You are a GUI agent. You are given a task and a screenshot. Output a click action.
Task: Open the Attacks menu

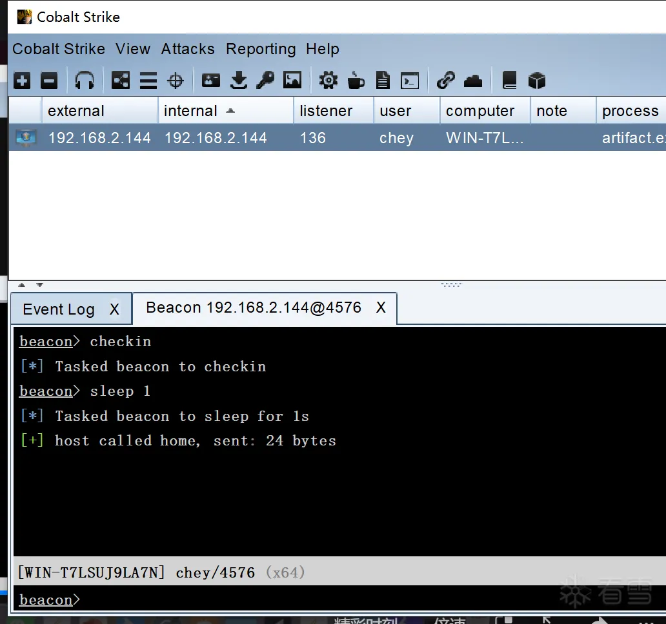point(188,49)
